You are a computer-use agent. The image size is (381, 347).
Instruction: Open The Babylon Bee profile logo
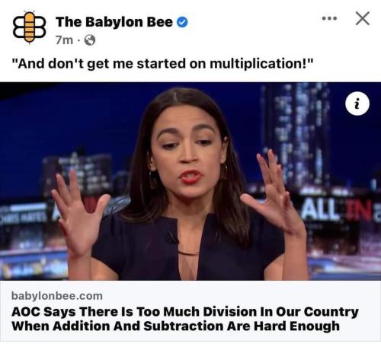pos(29,27)
